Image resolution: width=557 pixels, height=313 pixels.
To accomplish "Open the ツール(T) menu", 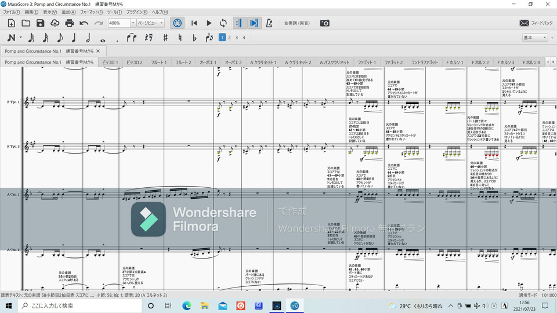I will pos(114,12).
